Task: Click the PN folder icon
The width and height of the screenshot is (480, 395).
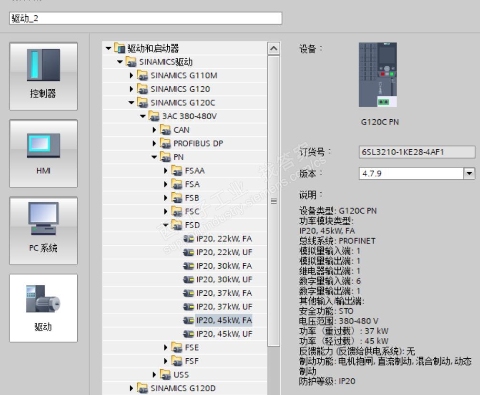Action: tap(165, 157)
